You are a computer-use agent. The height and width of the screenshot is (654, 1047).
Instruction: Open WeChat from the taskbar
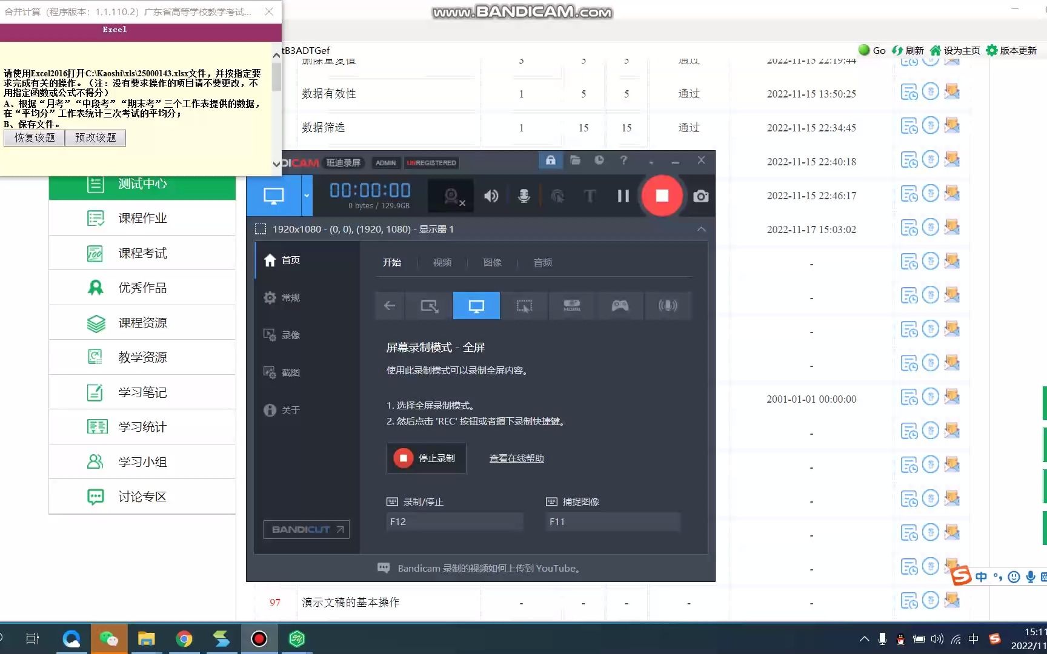pyautogui.click(x=109, y=638)
